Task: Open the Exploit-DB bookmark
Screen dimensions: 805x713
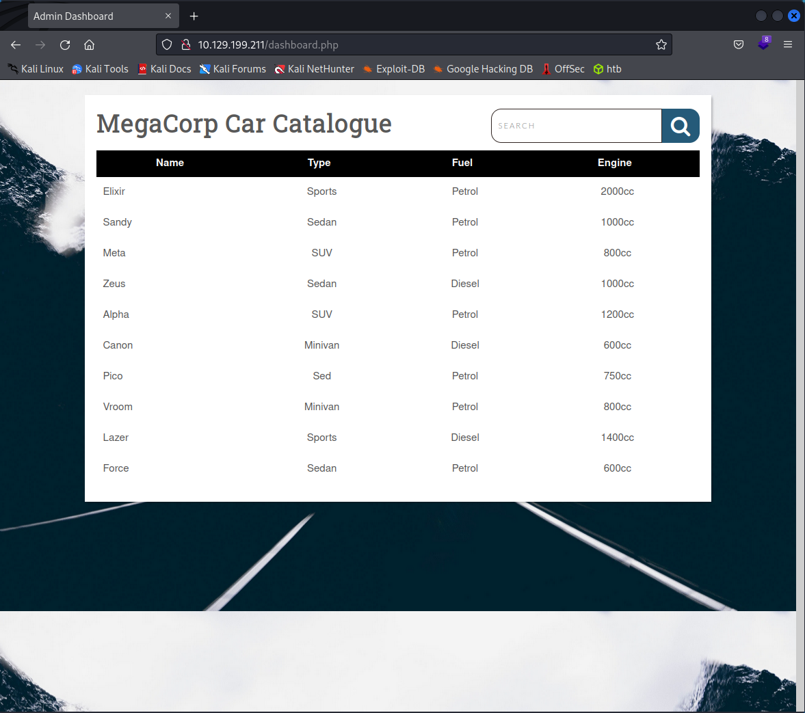Action: coord(394,69)
